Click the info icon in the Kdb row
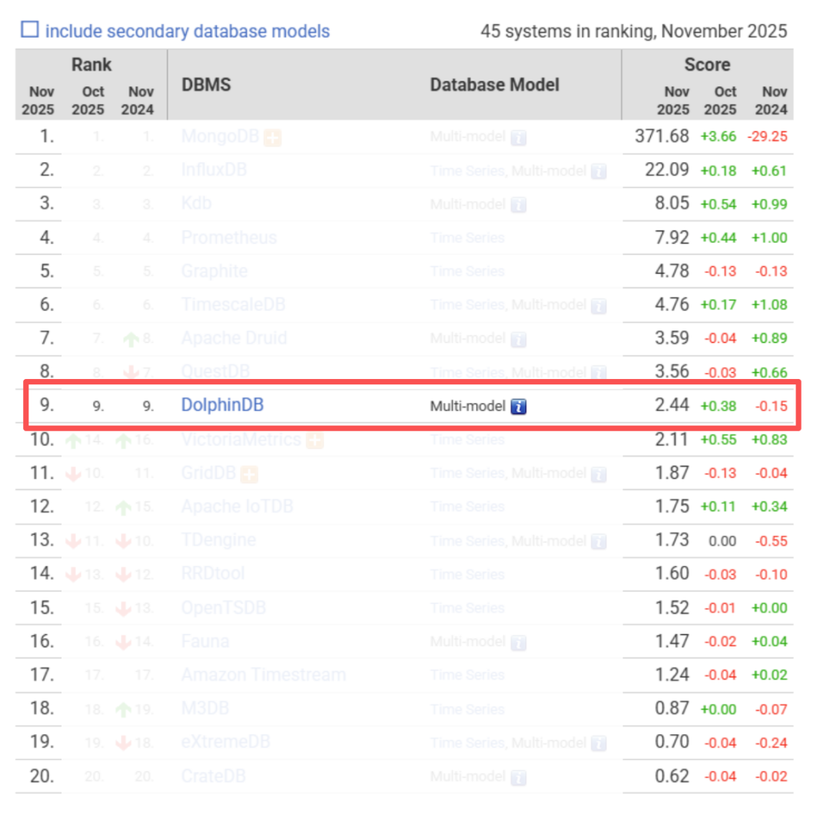 coord(518,204)
